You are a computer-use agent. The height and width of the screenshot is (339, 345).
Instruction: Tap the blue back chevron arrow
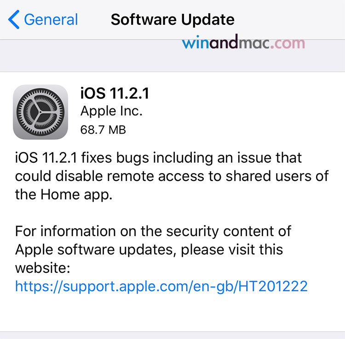pos(14,19)
